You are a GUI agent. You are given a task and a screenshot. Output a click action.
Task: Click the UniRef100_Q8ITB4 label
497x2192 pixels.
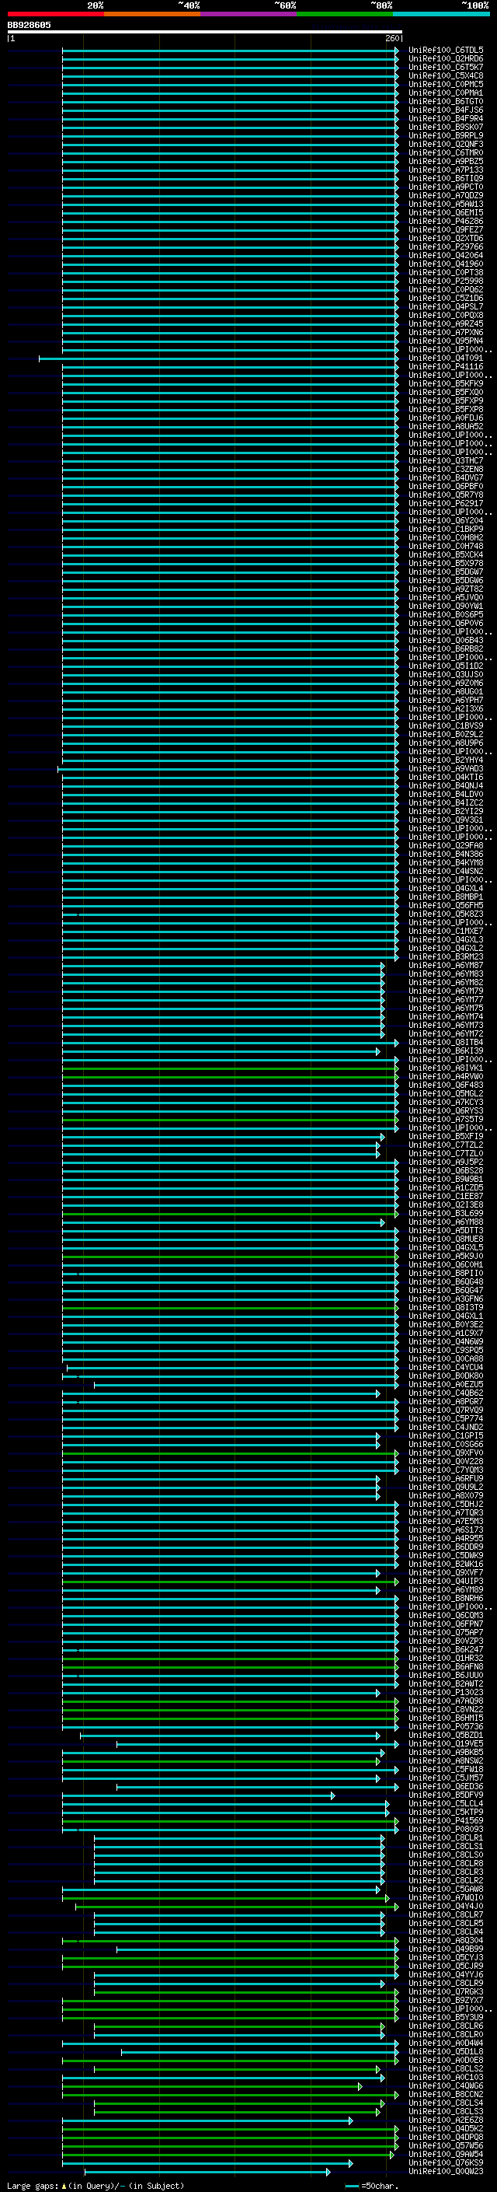pyautogui.click(x=446, y=1043)
